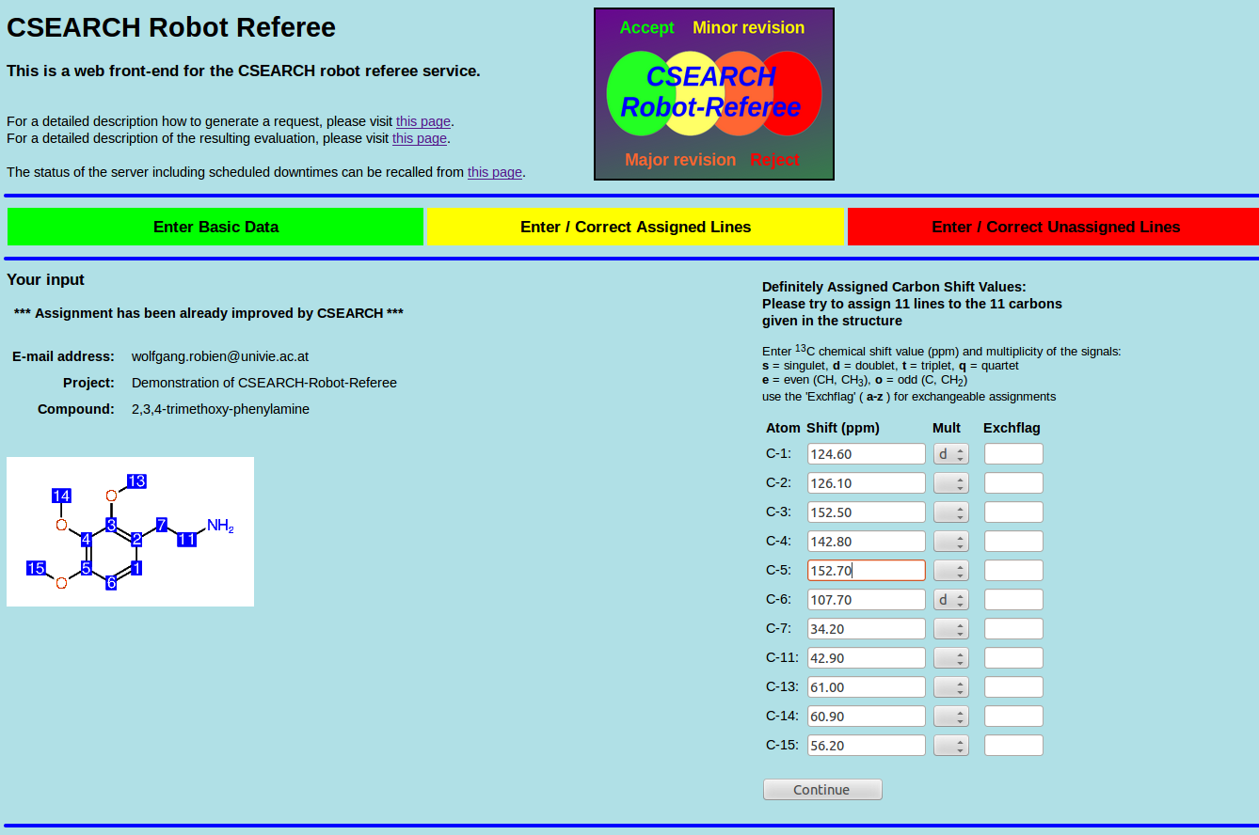Screen dimensions: 1259x835
Task: Open the Mult dropdown for C-15
Action: [950, 746]
